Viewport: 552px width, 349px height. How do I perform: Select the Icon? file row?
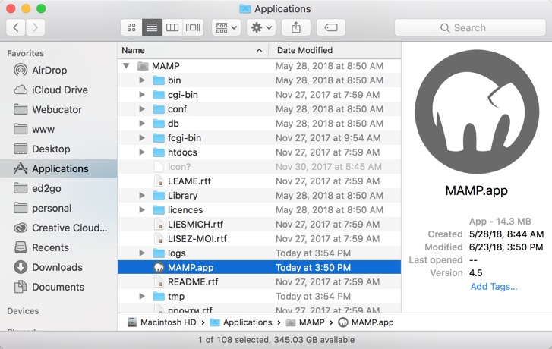[x=259, y=167]
